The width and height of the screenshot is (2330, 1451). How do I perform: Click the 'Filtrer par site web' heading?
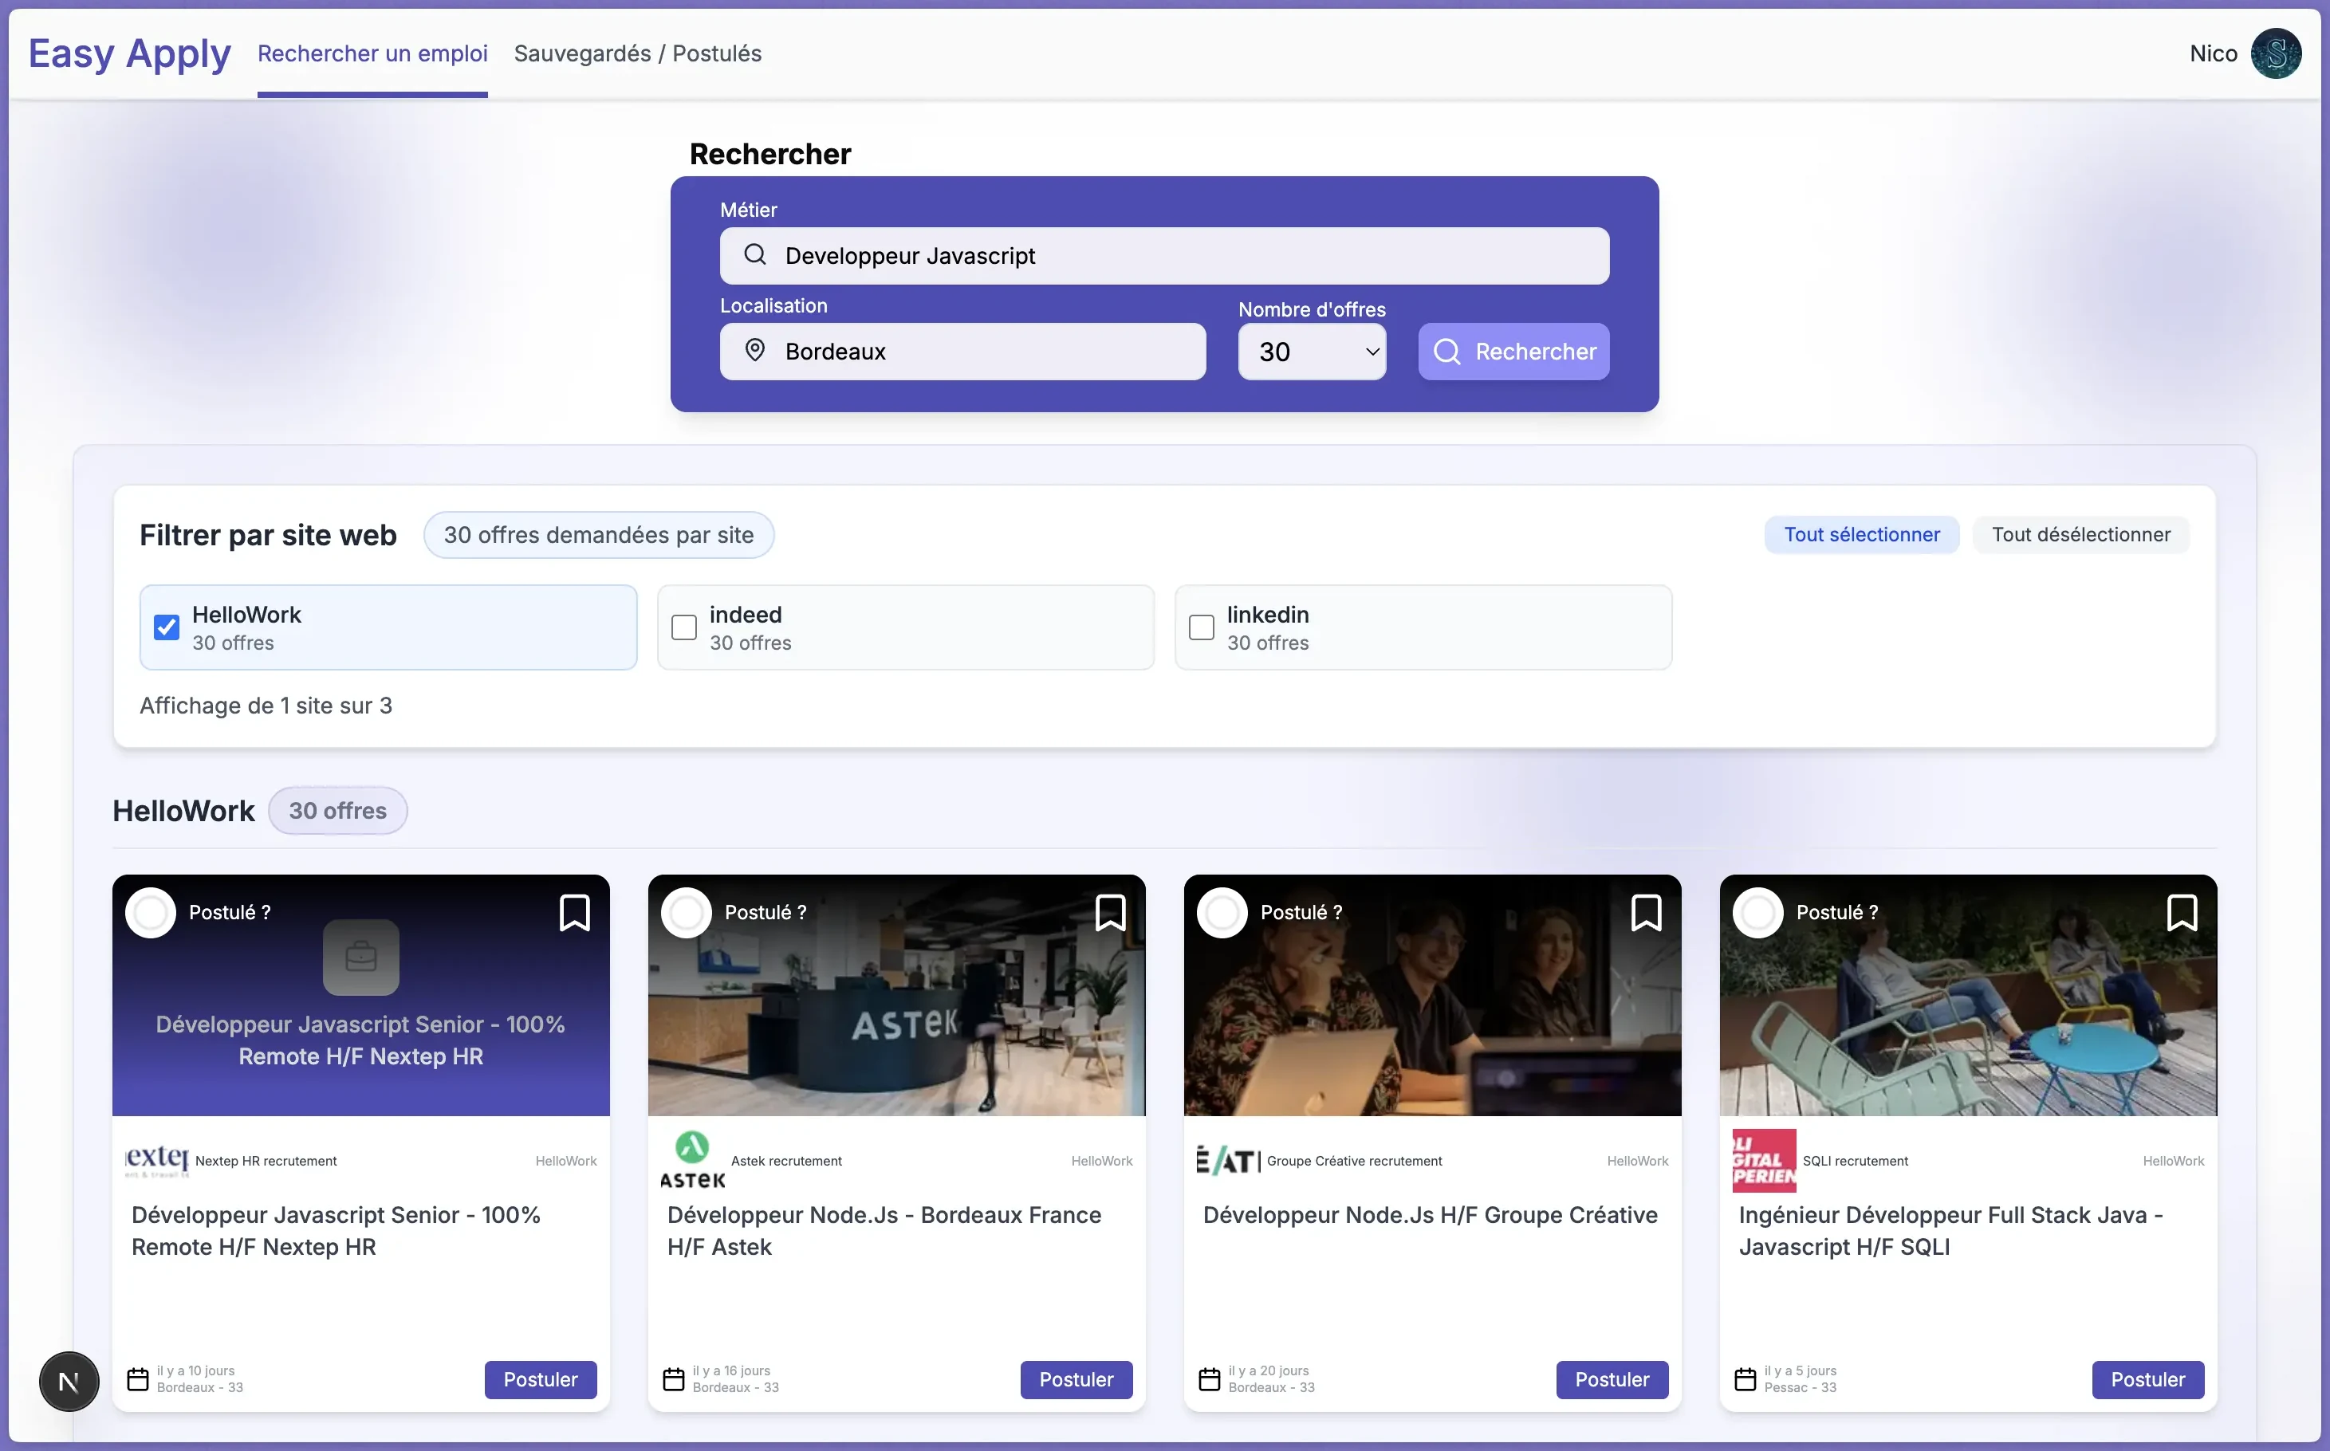tap(268, 534)
